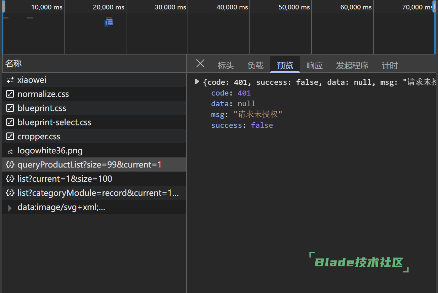Image resolution: width=438 pixels, height=293 pixels.
Task: Click the 50,000 ms timeline label
Action: coord(294,7)
